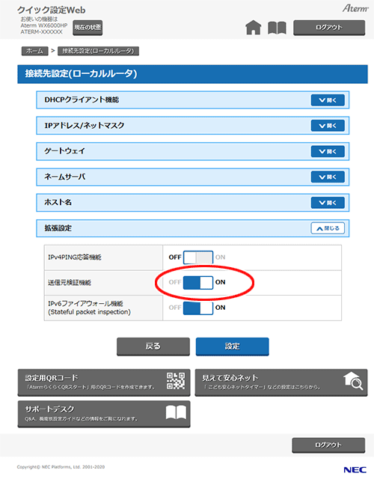Toggle the IPv6ファイアウォール機能 switch

[197, 308]
